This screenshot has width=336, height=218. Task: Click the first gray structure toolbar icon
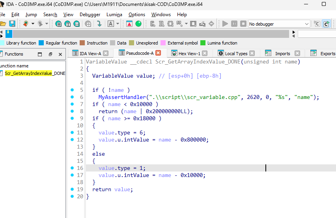[153, 24]
